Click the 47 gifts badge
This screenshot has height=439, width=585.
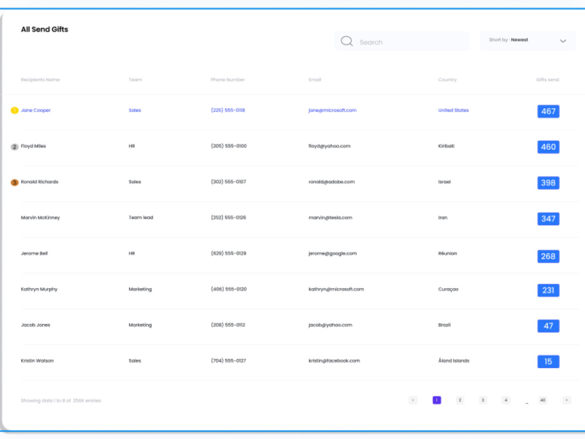coord(548,326)
